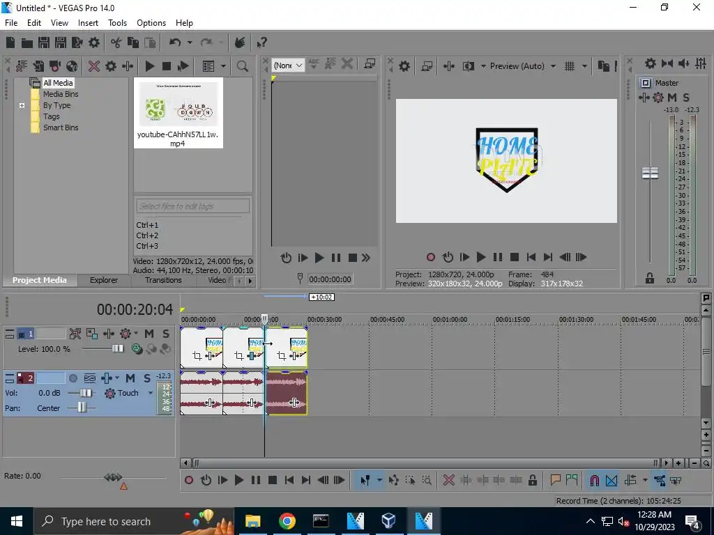The image size is (714, 535).
Task: Expand the By Type tree node
Action: point(22,105)
